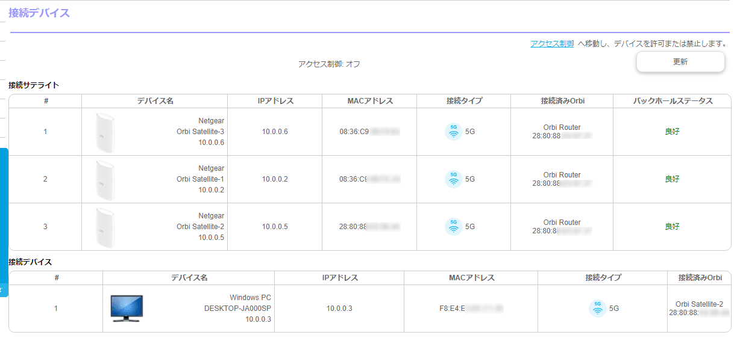The width and height of the screenshot is (740, 350).
Task: Click the 5G Wi-Fi icon in Satellite-2 row
Action: [x=453, y=226]
